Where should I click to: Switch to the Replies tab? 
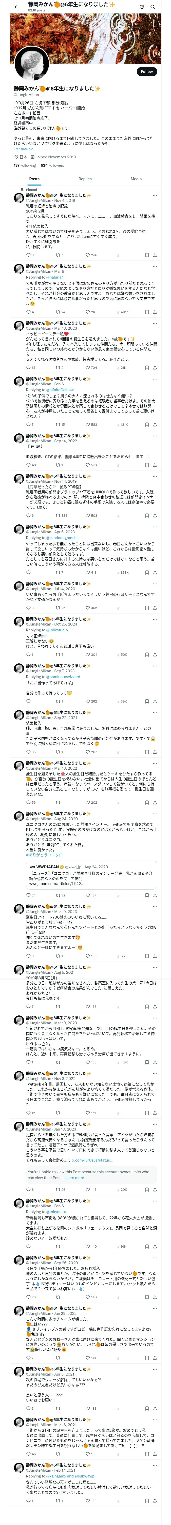(85, 179)
